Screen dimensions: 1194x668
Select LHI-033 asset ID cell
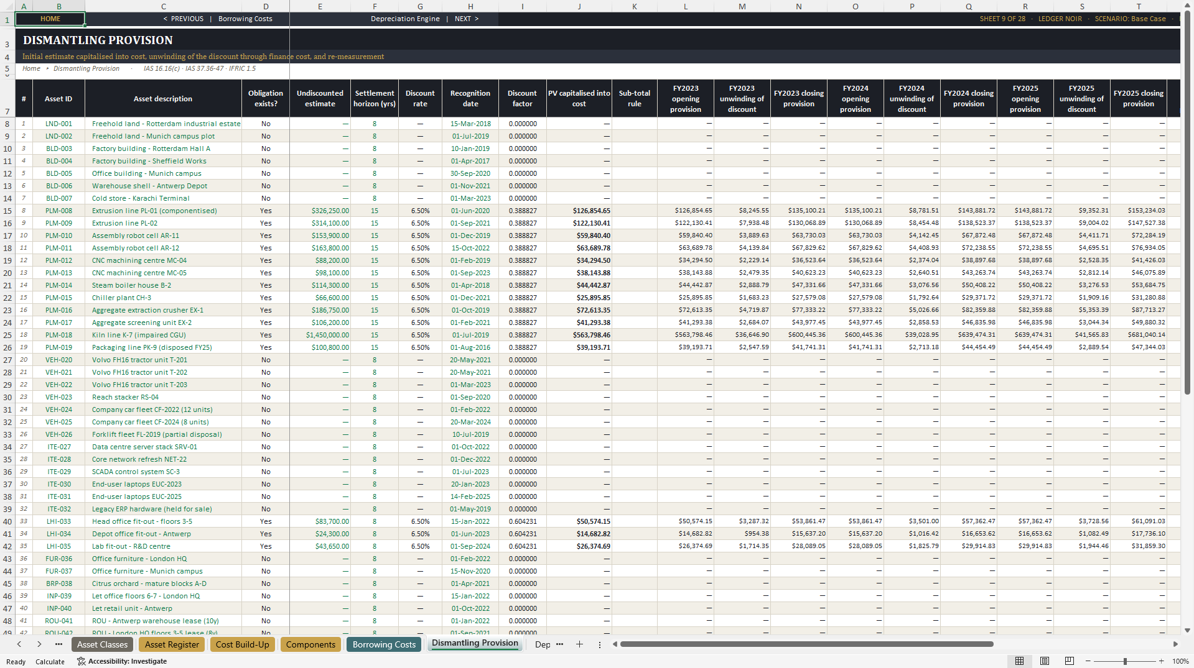(58, 521)
